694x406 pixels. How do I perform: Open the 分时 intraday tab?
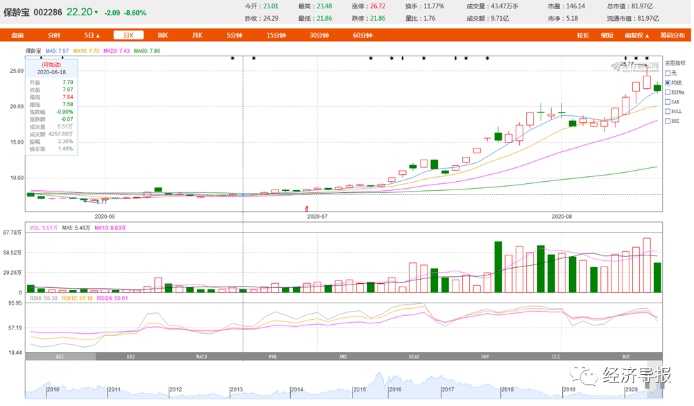(53, 35)
